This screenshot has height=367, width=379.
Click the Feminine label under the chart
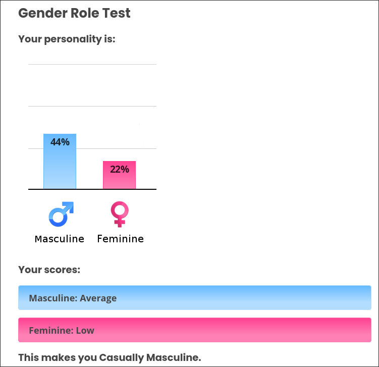pos(120,239)
